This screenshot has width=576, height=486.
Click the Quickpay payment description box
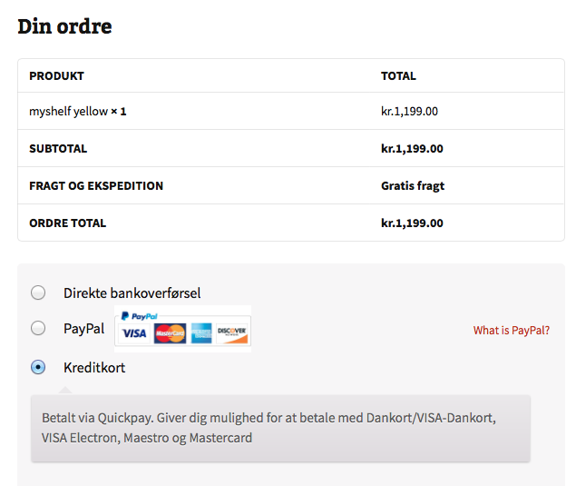pos(280,428)
